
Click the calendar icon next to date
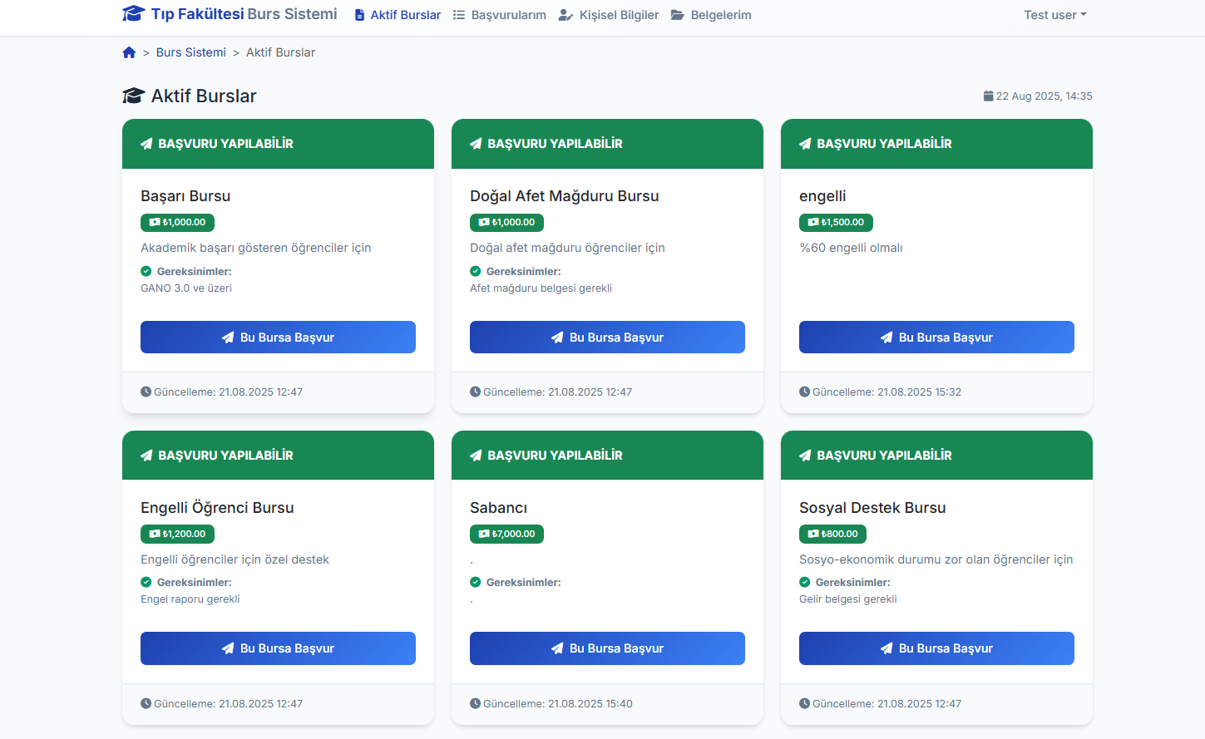pos(988,96)
